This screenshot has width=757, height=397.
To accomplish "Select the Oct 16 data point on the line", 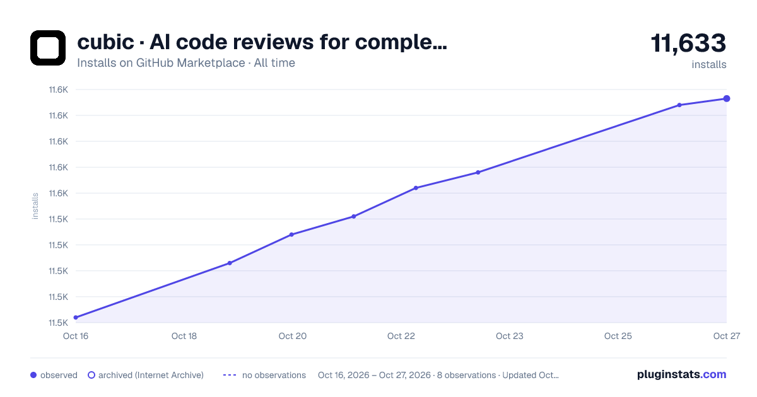I will [x=76, y=318].
